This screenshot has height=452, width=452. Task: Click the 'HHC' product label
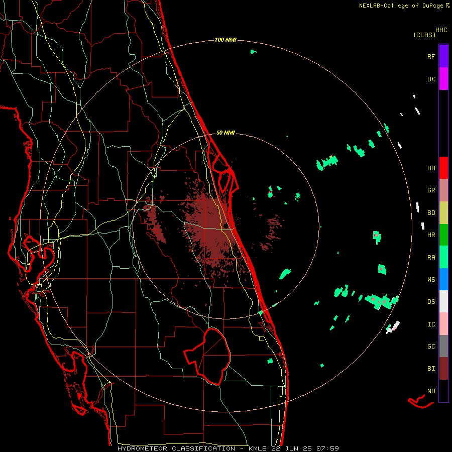click(x=441, y=30)
